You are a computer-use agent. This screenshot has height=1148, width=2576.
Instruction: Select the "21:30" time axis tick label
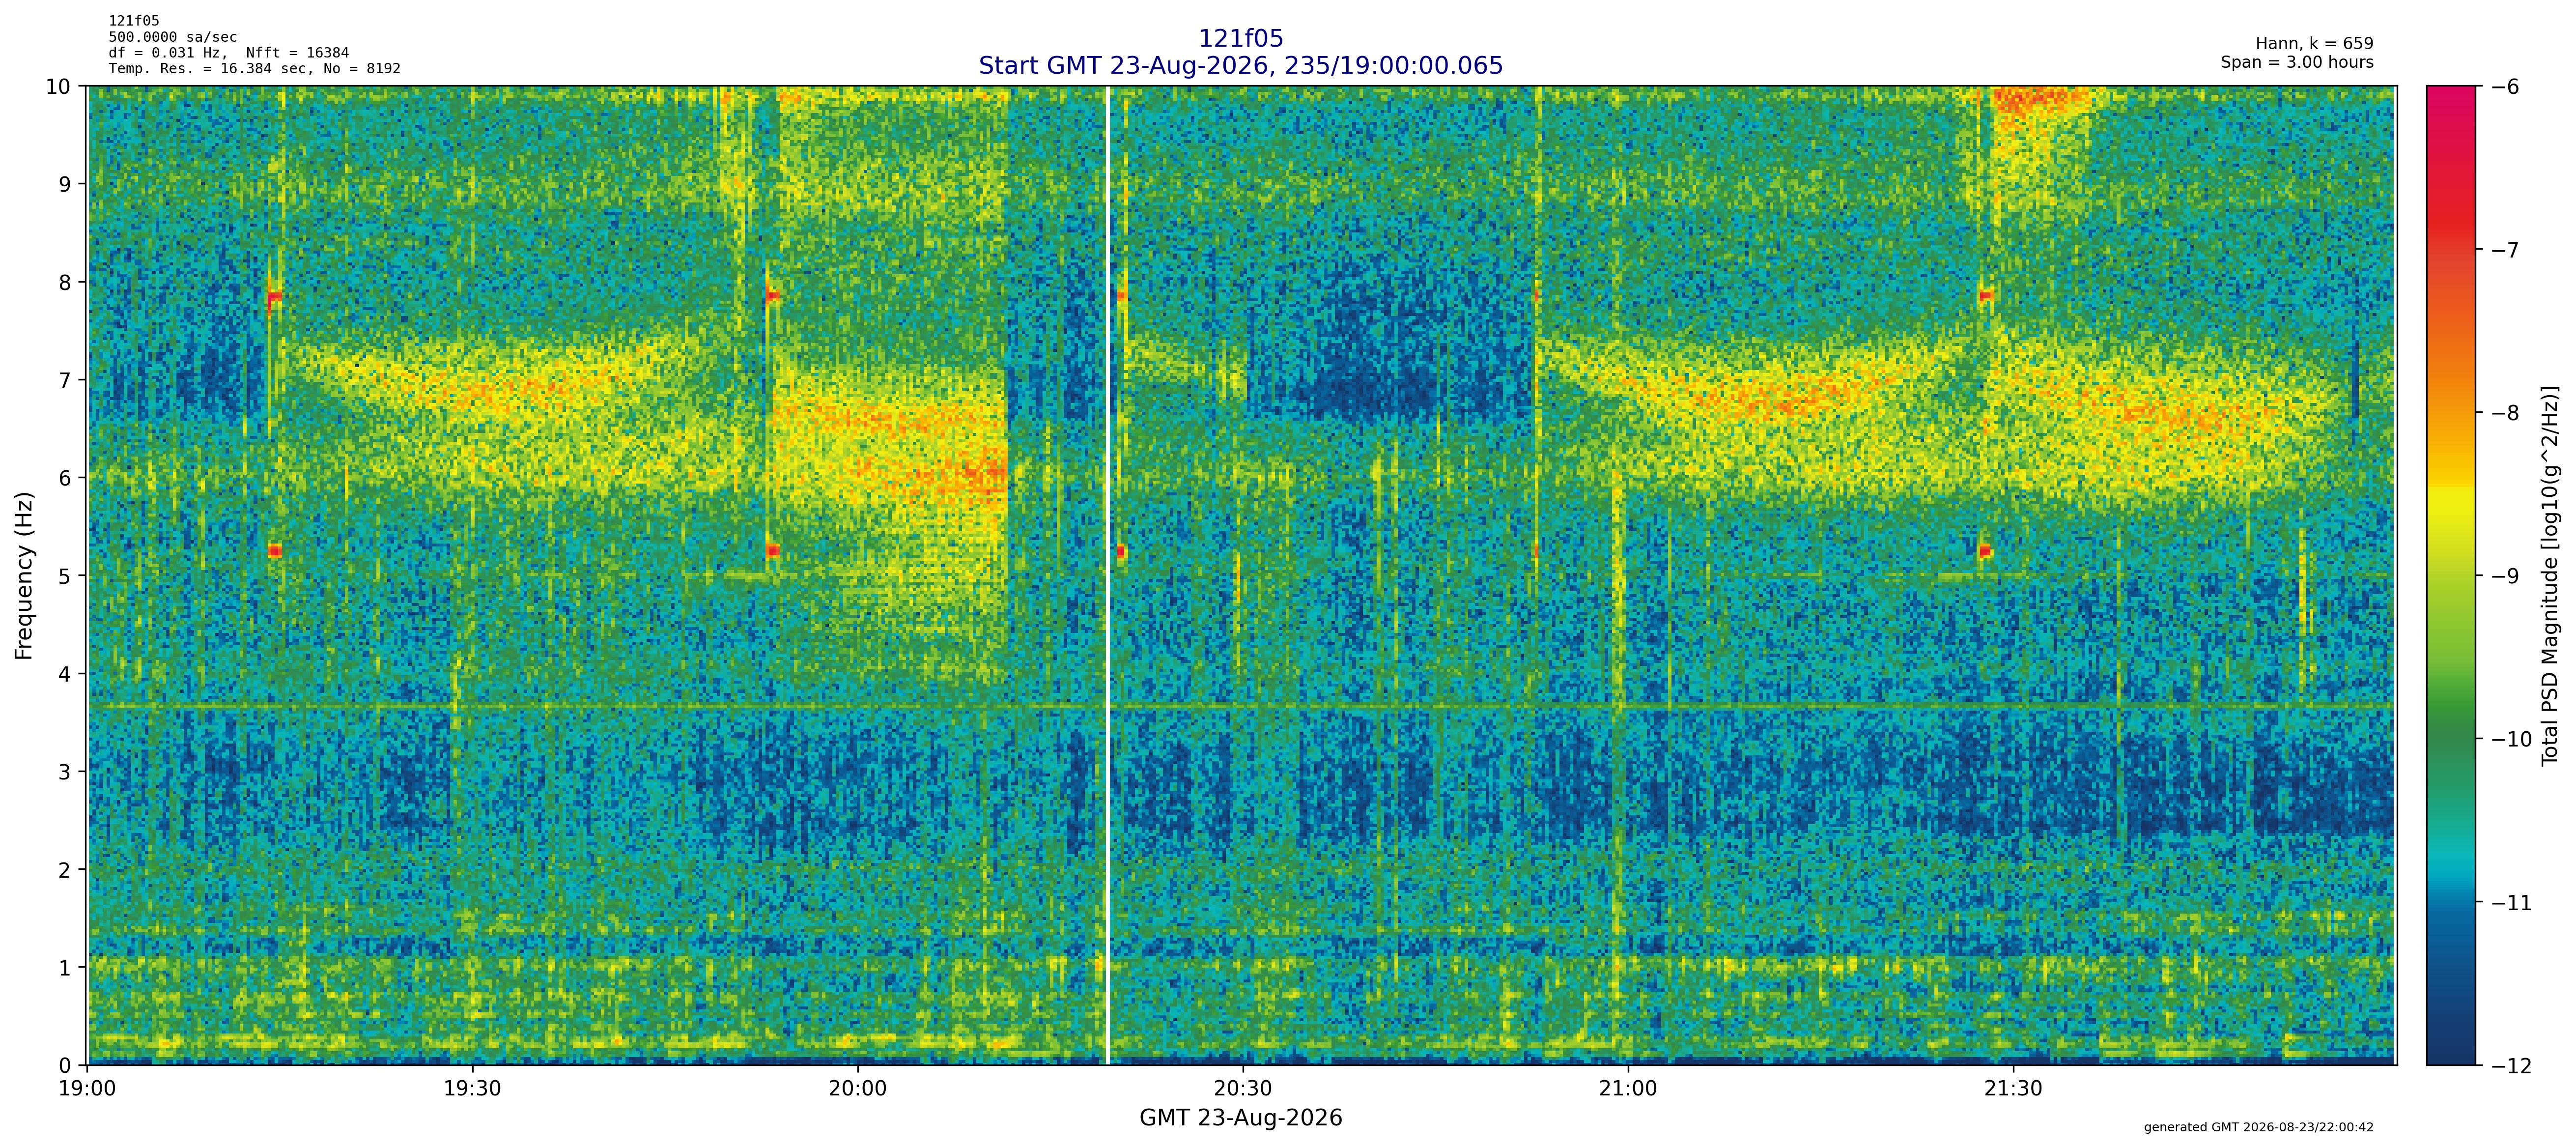[2013, 1088]
